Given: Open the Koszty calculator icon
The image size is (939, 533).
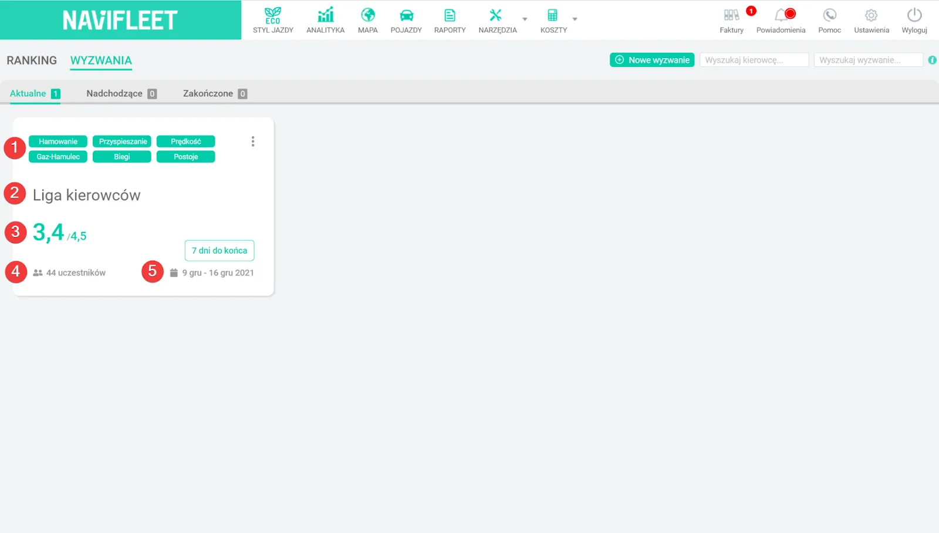Looking at the screenshot, I should tap(552, 15).
